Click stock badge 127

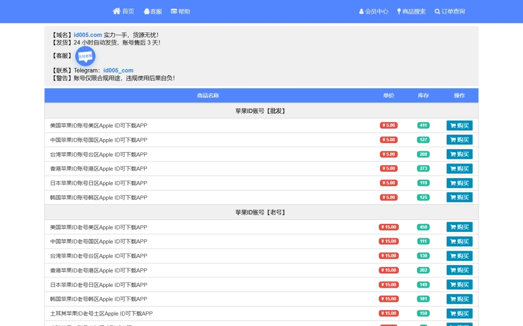423,140
